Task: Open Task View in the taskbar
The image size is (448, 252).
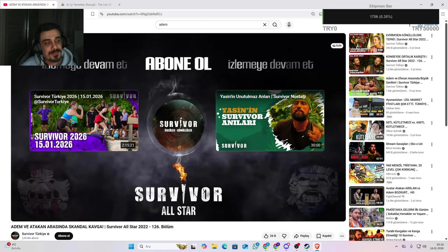Action: (193, 246)
